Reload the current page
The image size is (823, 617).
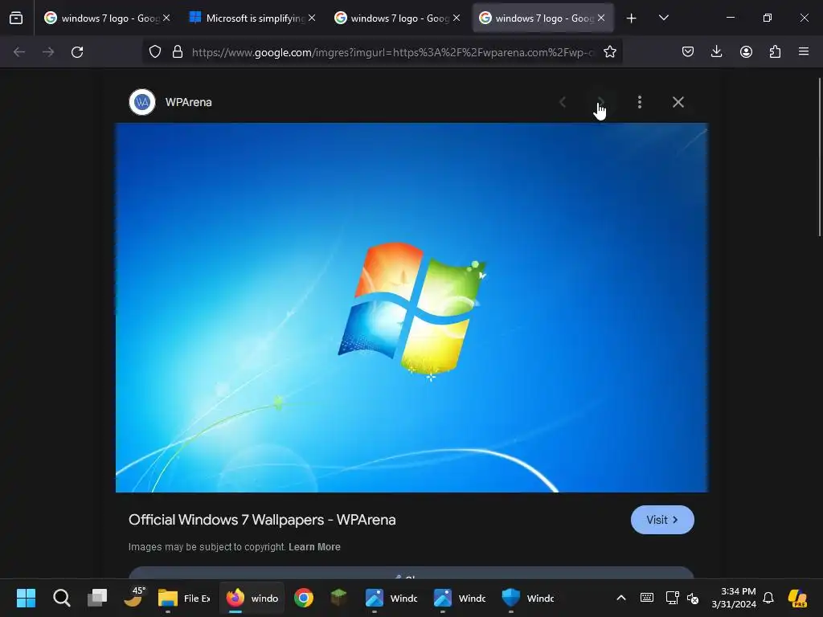(77, 52)
